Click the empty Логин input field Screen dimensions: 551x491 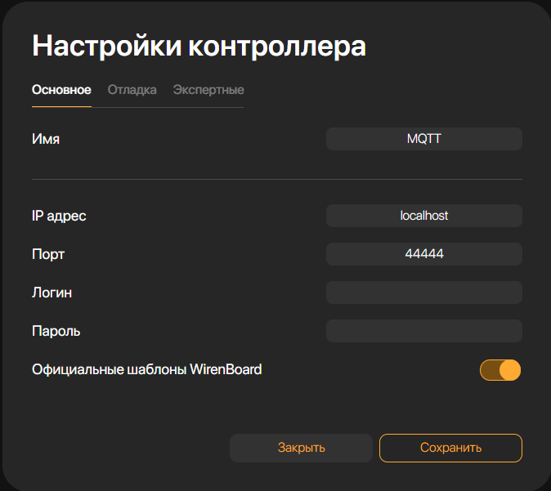point(423,292)
